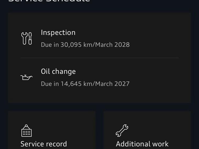
Task: Tap the March 2027 oil change date
Action: [x=112, y=84]
